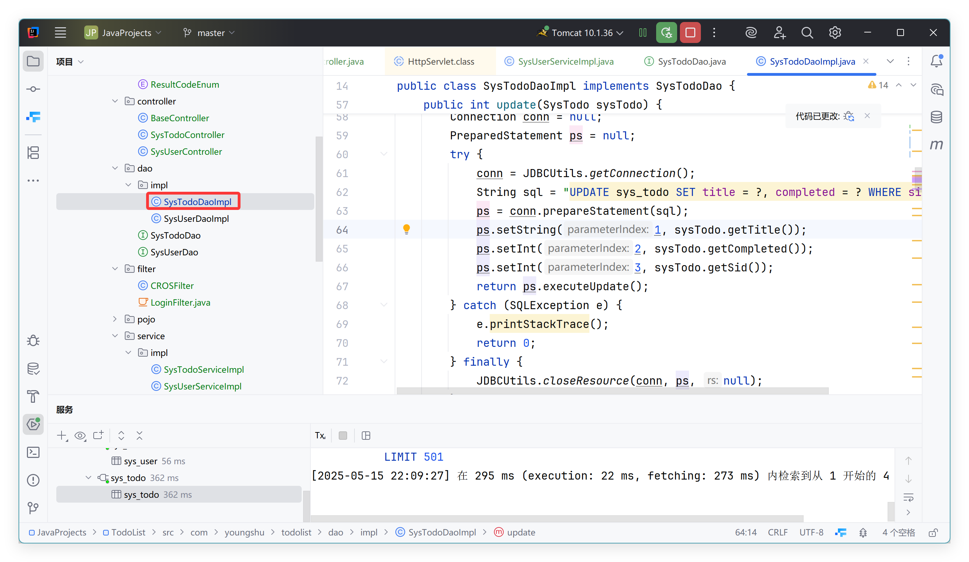969x562 pixels.
Task: Show more tool windows ellipsis
Action: [33, 180]
